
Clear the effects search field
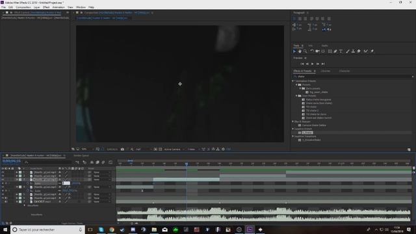(x=413, y=77)
